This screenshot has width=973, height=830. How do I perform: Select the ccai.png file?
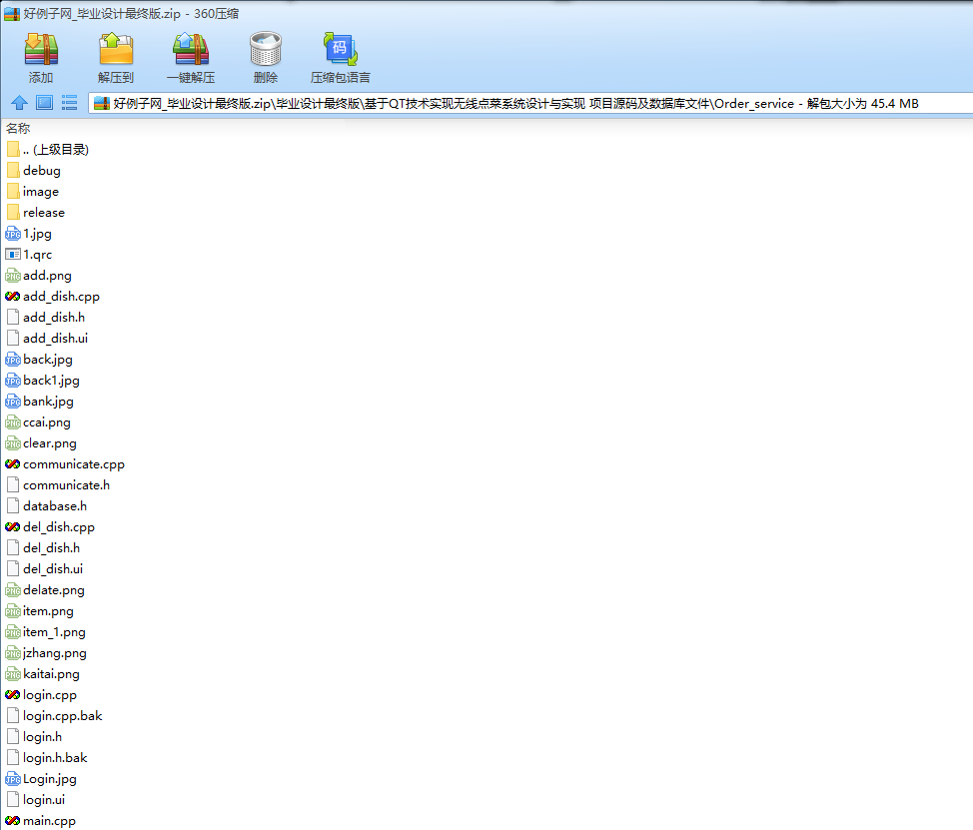[39, 422]
